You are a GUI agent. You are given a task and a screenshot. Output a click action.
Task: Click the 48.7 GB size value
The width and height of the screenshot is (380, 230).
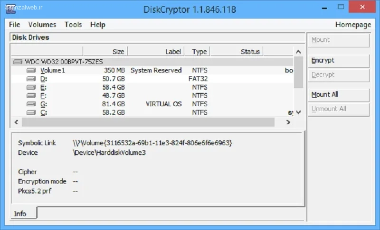click(x=114, y=95)
